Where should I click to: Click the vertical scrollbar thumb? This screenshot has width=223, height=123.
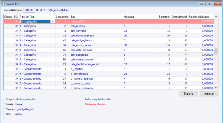(216, 51)
